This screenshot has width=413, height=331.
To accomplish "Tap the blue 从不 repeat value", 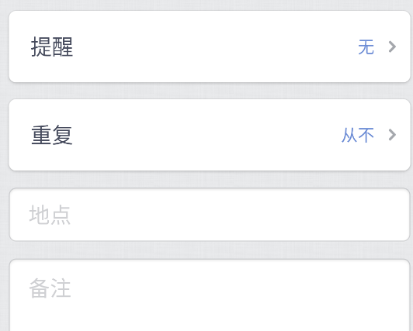I will (358, 135).
